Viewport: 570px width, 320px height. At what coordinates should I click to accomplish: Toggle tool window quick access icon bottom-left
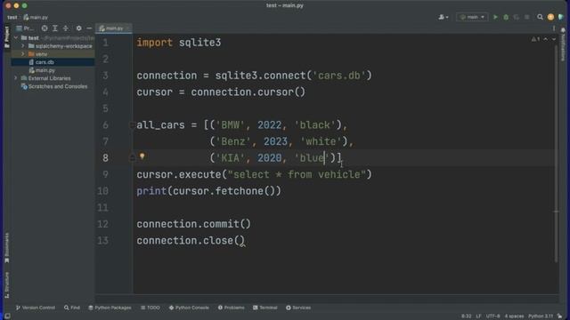(7, 316)
